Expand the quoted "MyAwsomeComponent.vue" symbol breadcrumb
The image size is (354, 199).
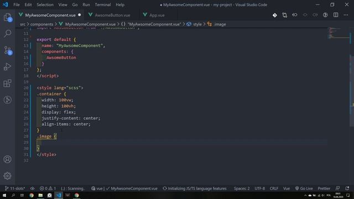click(x=151, y=24)
